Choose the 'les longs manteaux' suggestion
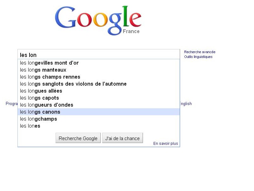 pos(99,70)
